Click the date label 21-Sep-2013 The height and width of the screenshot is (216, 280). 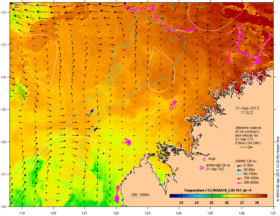pyautogui.click(x=247, y=108)
